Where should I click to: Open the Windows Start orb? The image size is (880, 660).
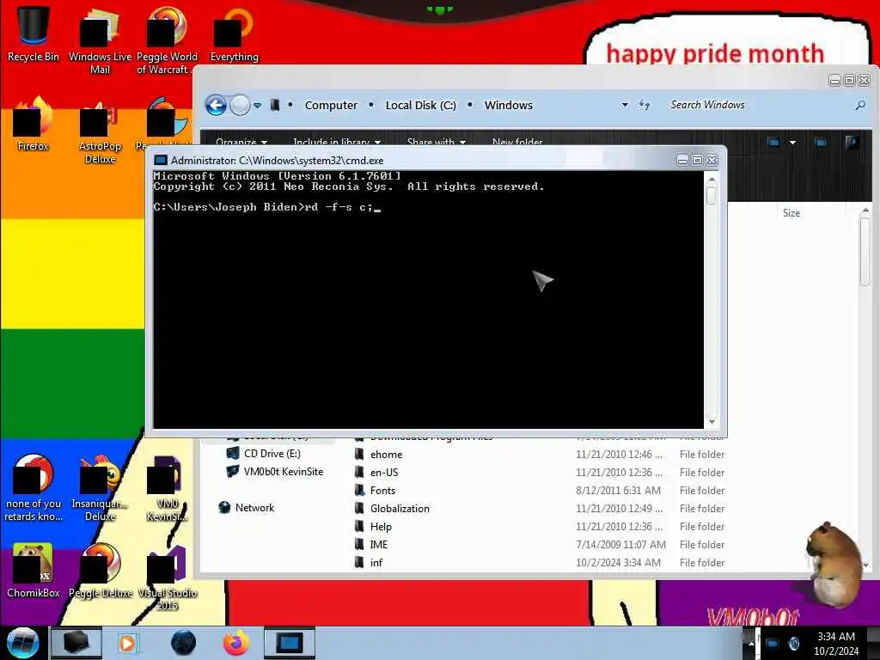point(23,643)
